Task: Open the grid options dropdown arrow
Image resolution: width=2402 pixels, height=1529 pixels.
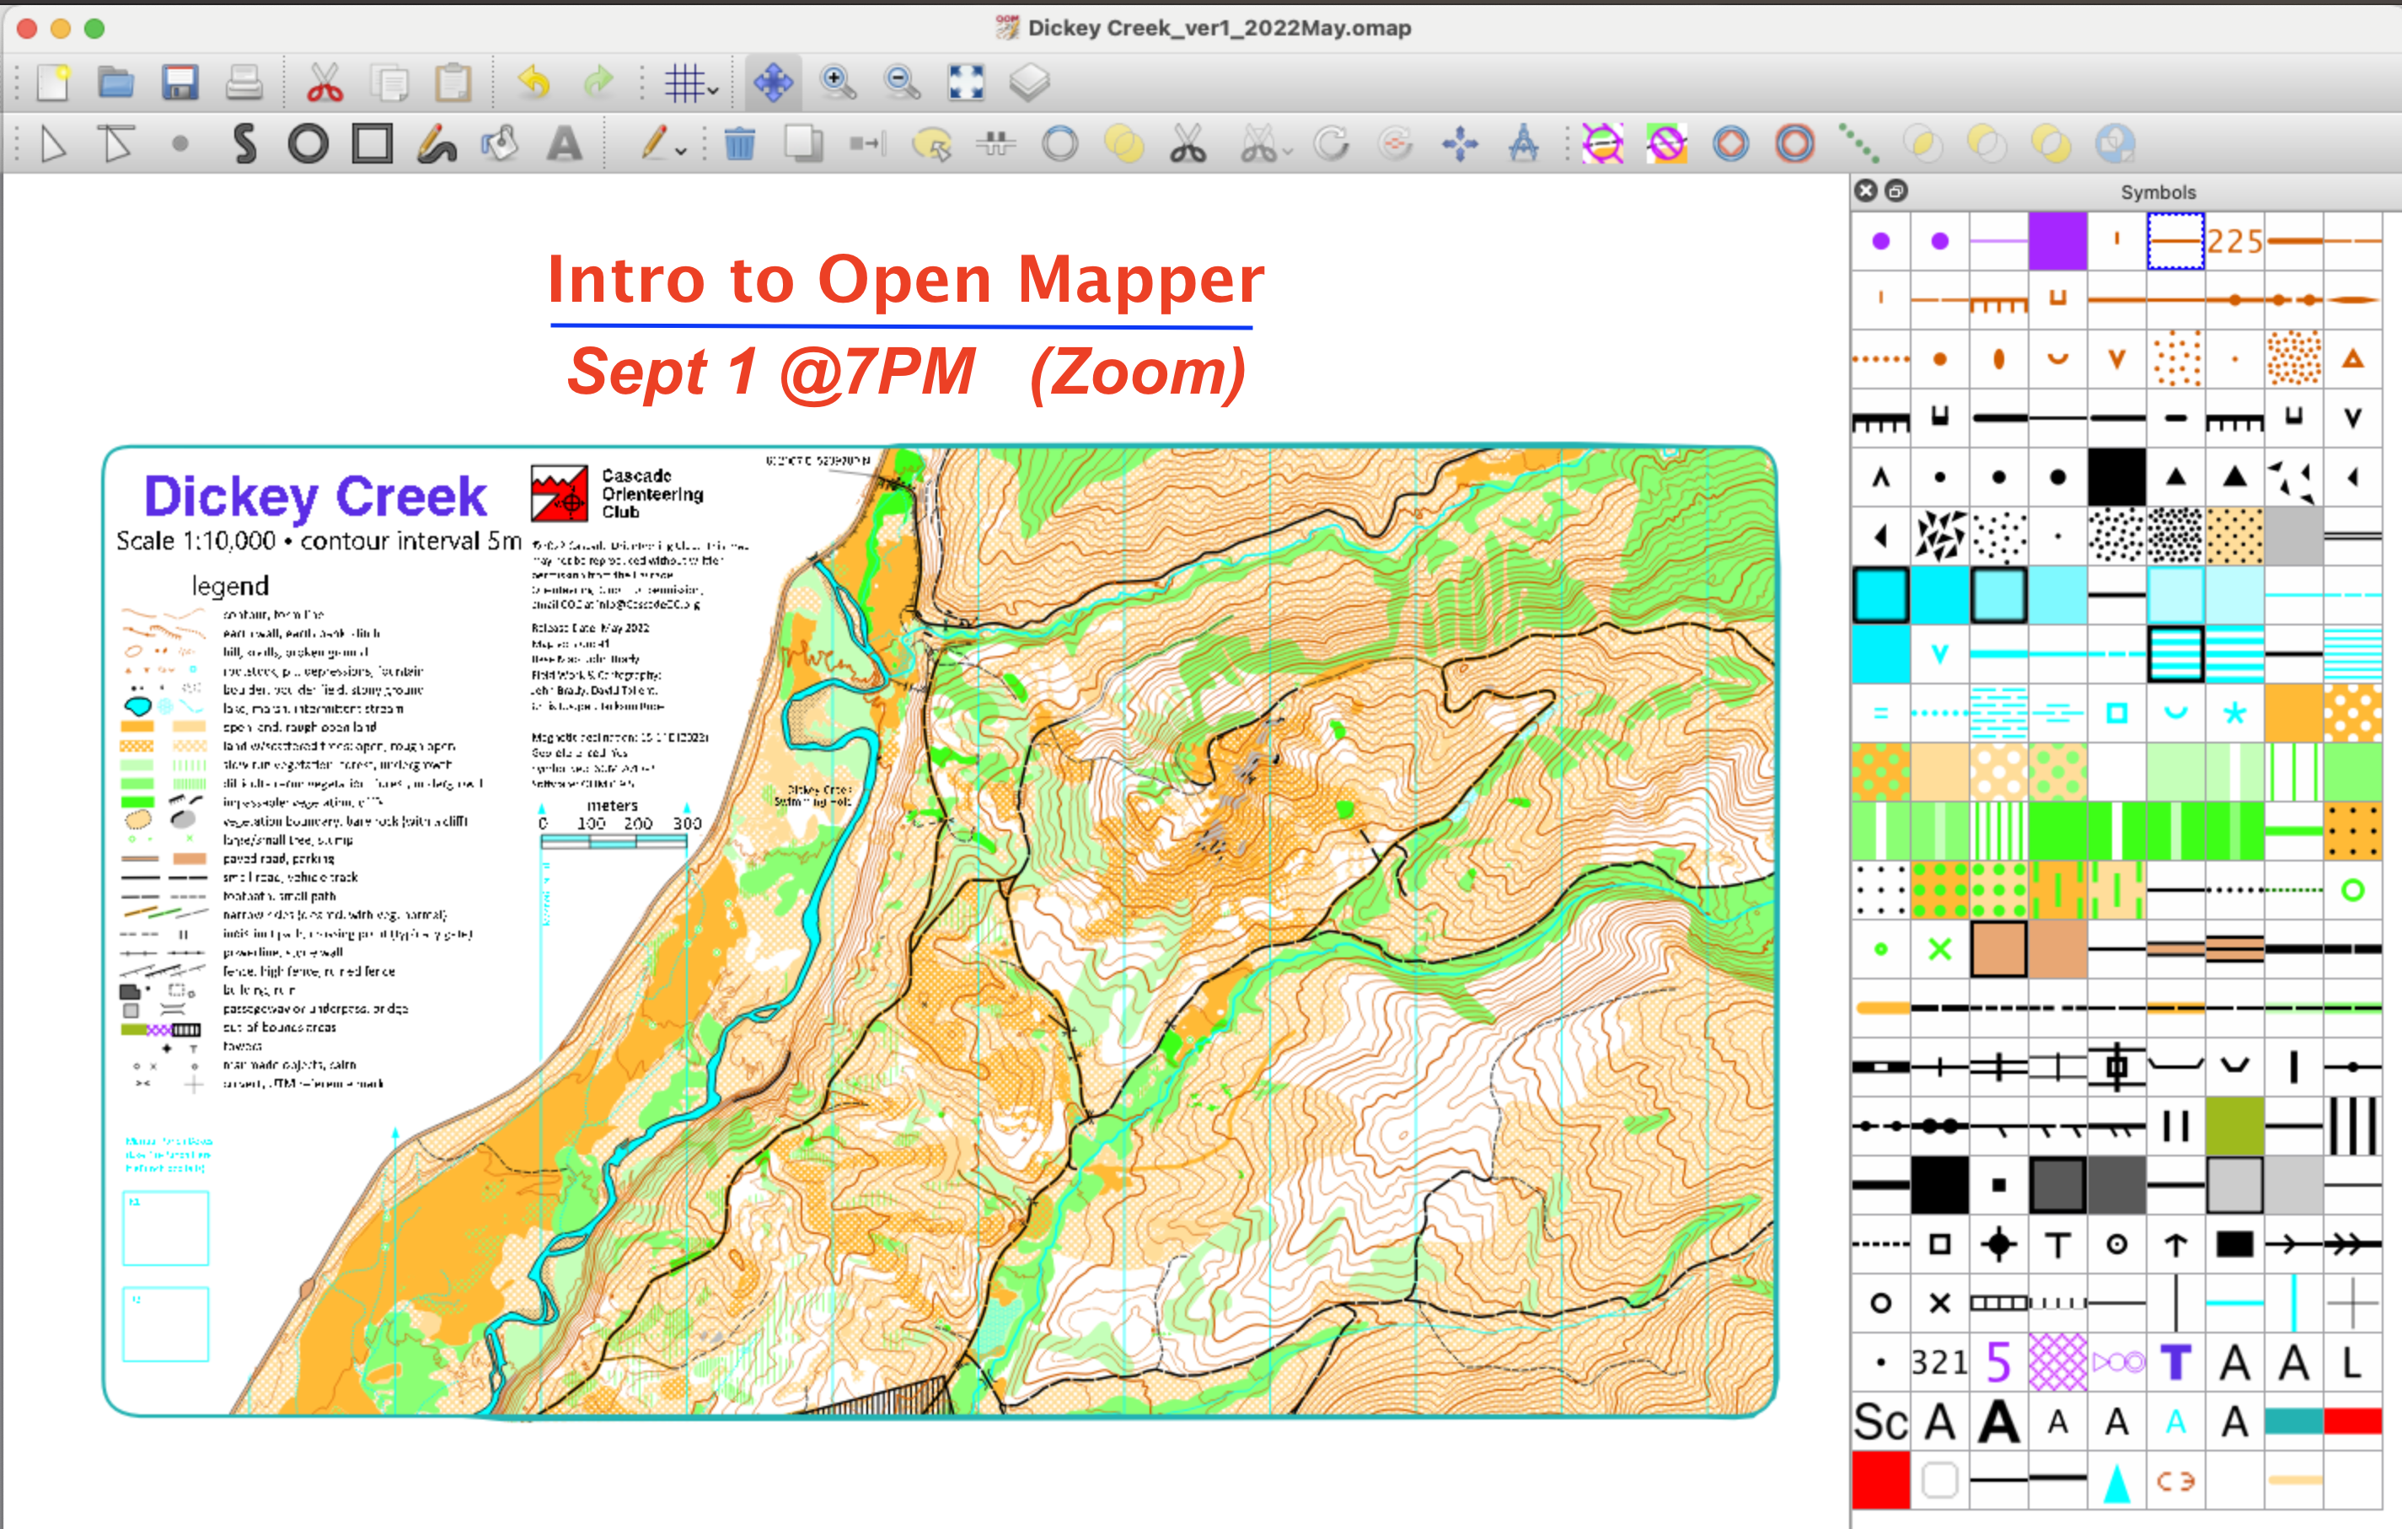Action: tap(713, 91)
